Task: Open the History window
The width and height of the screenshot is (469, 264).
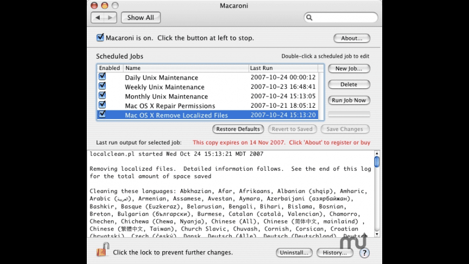Action: pyautogui.click(x=335, y=253)
